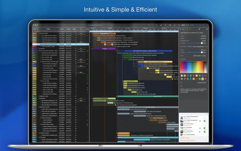Open Maintain Project Members link
The image size is (241, 151).
point(188,140)
